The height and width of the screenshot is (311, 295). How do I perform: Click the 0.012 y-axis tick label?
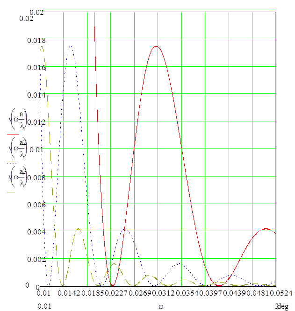tap(36, 122)
